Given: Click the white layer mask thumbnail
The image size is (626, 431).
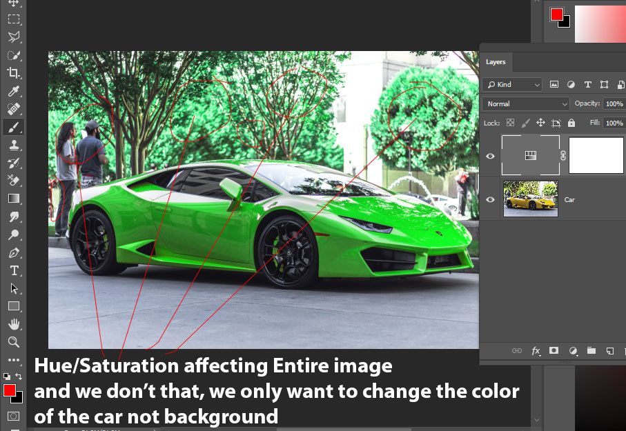Looking at the screenshot, I should (x=596, y=155).
